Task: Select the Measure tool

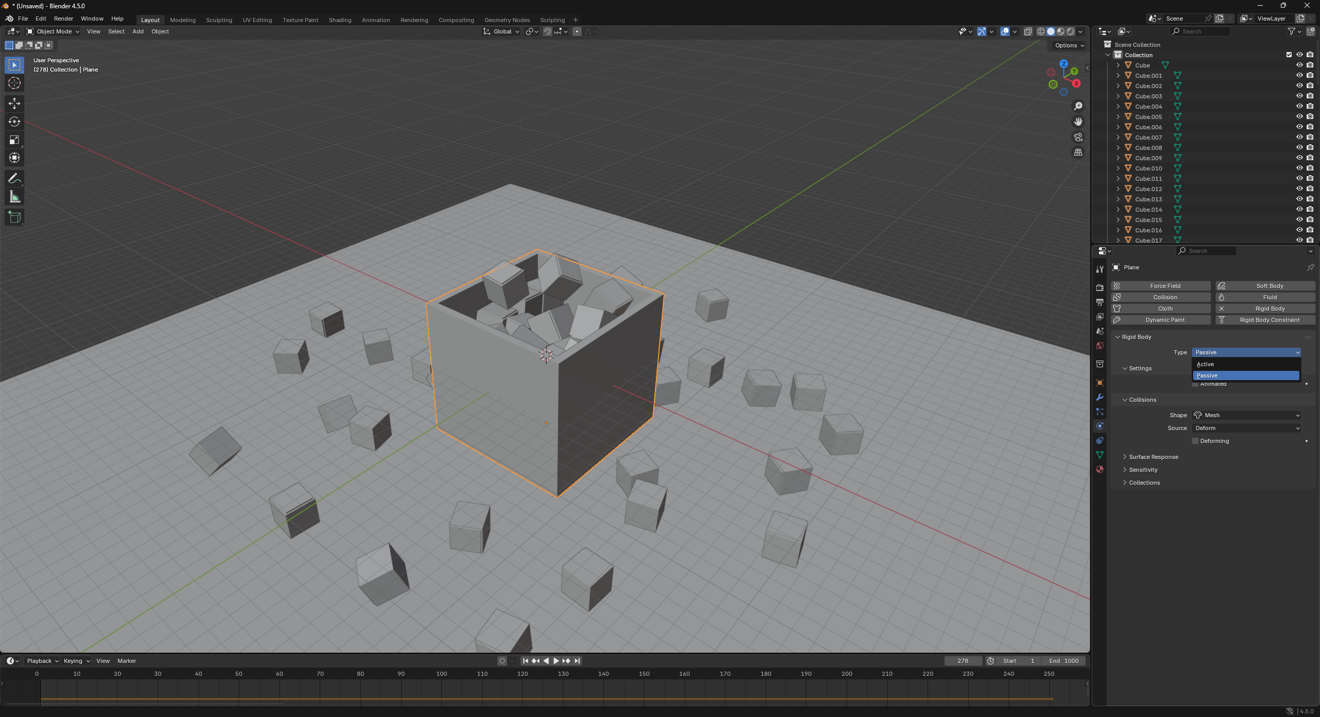Action: pos(14,197)
